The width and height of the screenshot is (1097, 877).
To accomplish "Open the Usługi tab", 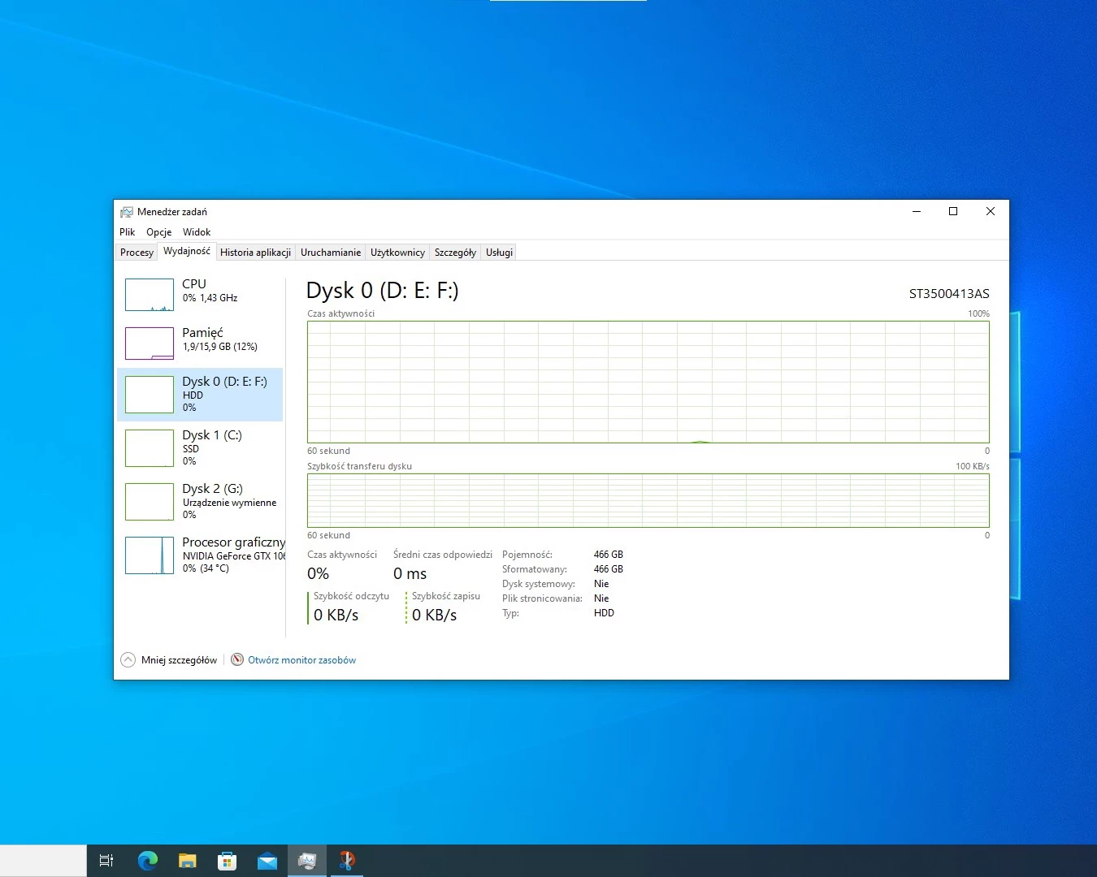I will (x=499, y=253).
